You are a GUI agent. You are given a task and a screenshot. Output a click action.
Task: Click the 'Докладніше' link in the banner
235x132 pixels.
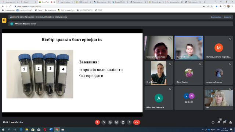pyautogui.click(x=216, y=17)
